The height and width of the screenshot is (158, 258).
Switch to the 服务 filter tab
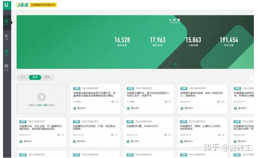click(47, 77)
